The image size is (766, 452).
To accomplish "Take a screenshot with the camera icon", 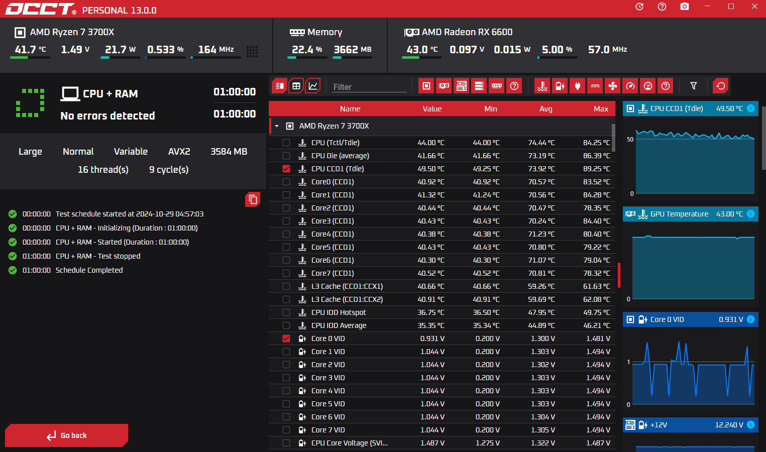I will click(685, 7).
